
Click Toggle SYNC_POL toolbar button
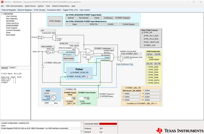pos(70,10)
